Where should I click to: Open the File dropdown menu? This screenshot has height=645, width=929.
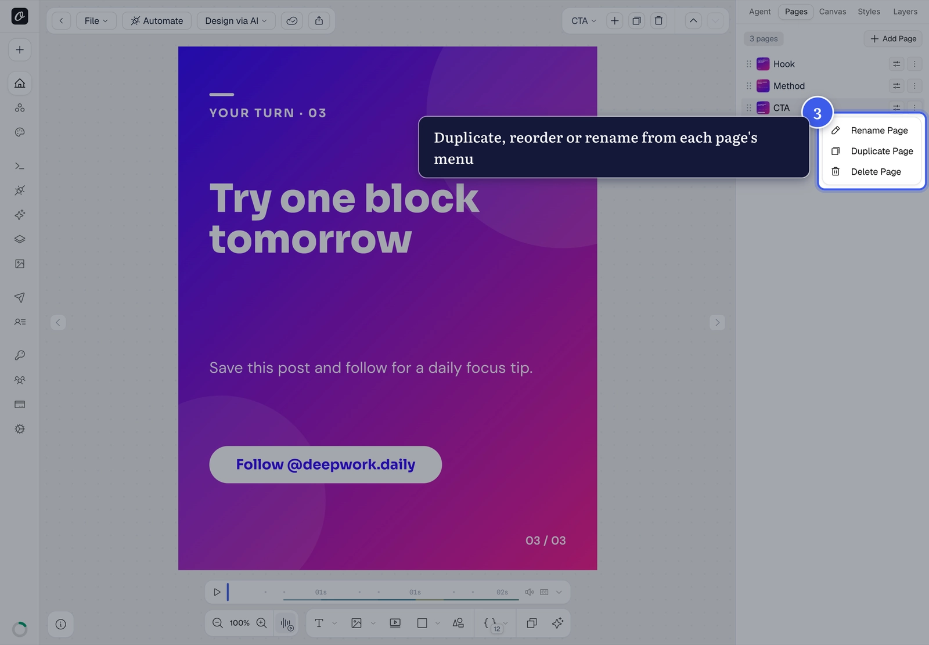[96, 21]
